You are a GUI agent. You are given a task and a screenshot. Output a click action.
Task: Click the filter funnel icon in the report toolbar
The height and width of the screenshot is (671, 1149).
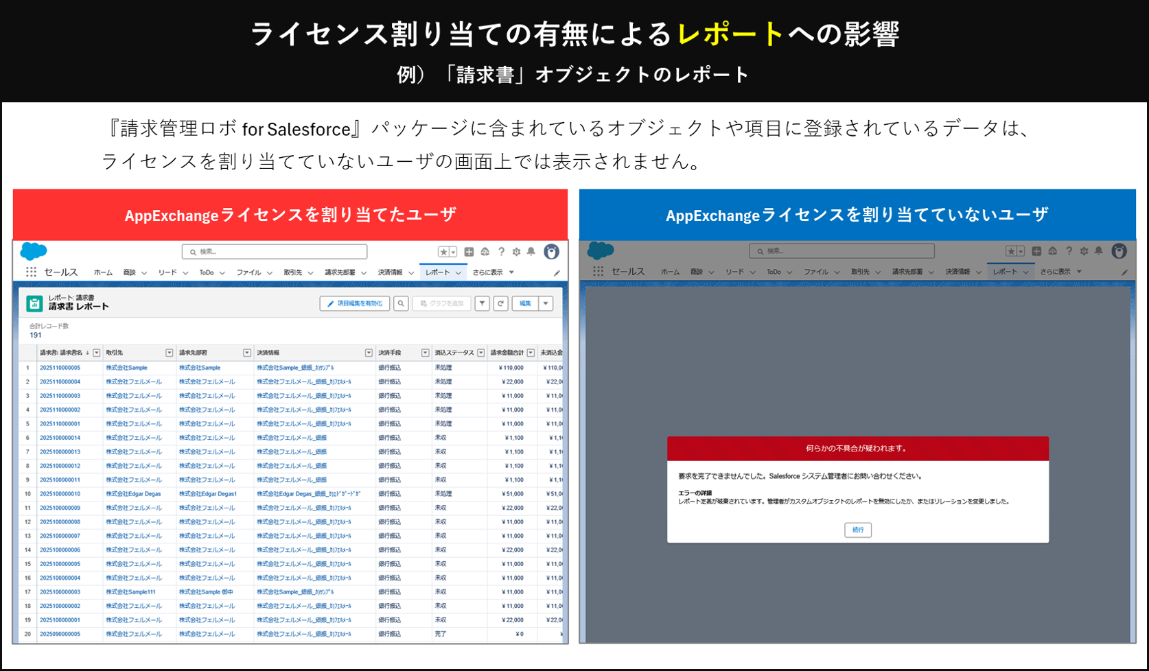[482, 303]
